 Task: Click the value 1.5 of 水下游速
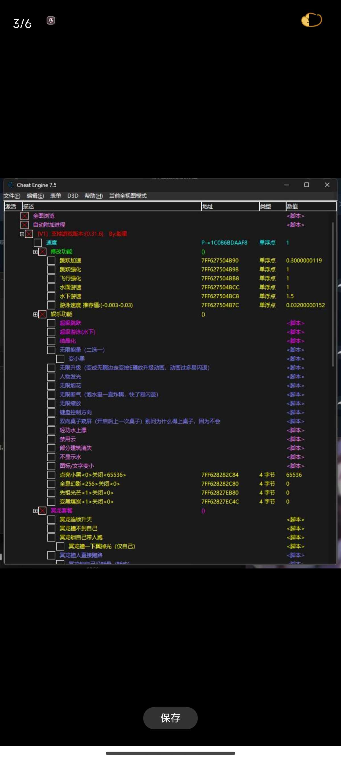(x=290, y=296)
